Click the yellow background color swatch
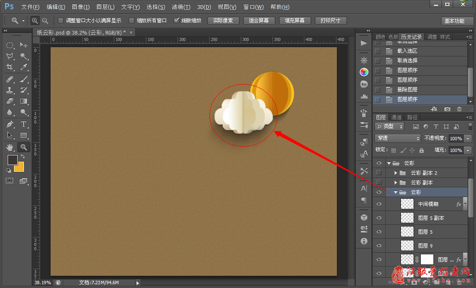The image size is (476, 288). click(x=20, y=168)
